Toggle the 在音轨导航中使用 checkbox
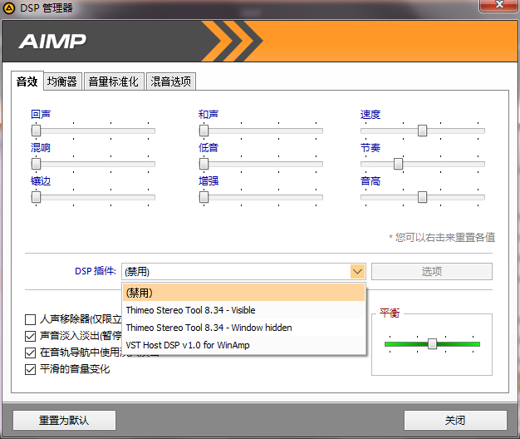The height and width of the screenshot is (439, 520). (30, 353)
